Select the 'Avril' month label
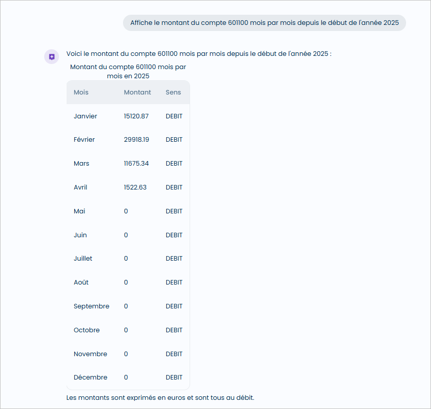The height and width of the screenshot is (409, 431). [80, 187]
